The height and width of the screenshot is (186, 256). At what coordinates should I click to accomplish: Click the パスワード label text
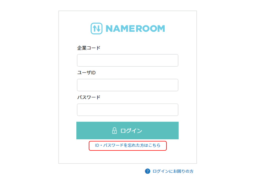tap(89, 97)
